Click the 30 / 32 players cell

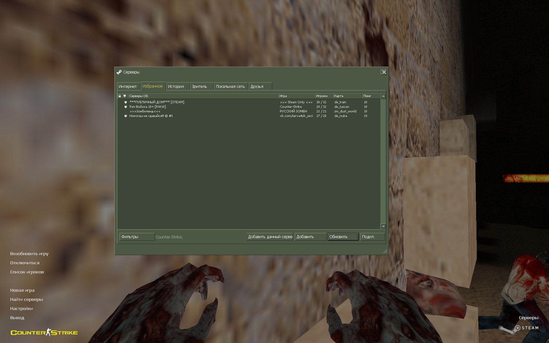coord(321,102)
